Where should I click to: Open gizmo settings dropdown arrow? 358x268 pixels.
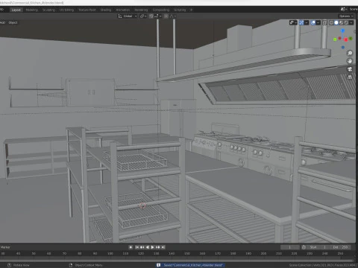tap(307, 22)
